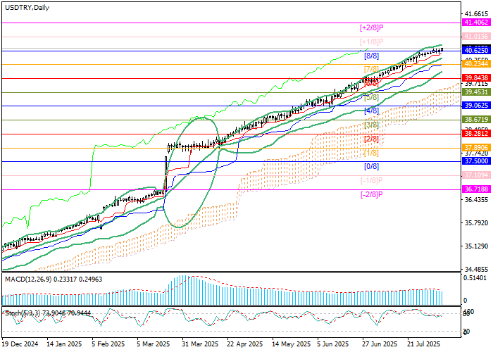Viewport: 493px width, 352px height.
Task: Select the [-1/8]P Murrey level label
Action: [371, 181]
